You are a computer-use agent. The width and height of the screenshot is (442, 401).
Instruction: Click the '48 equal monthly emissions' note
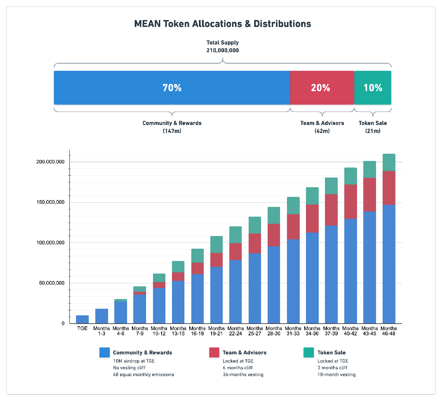pyautogui.click(x=144, y=375)
